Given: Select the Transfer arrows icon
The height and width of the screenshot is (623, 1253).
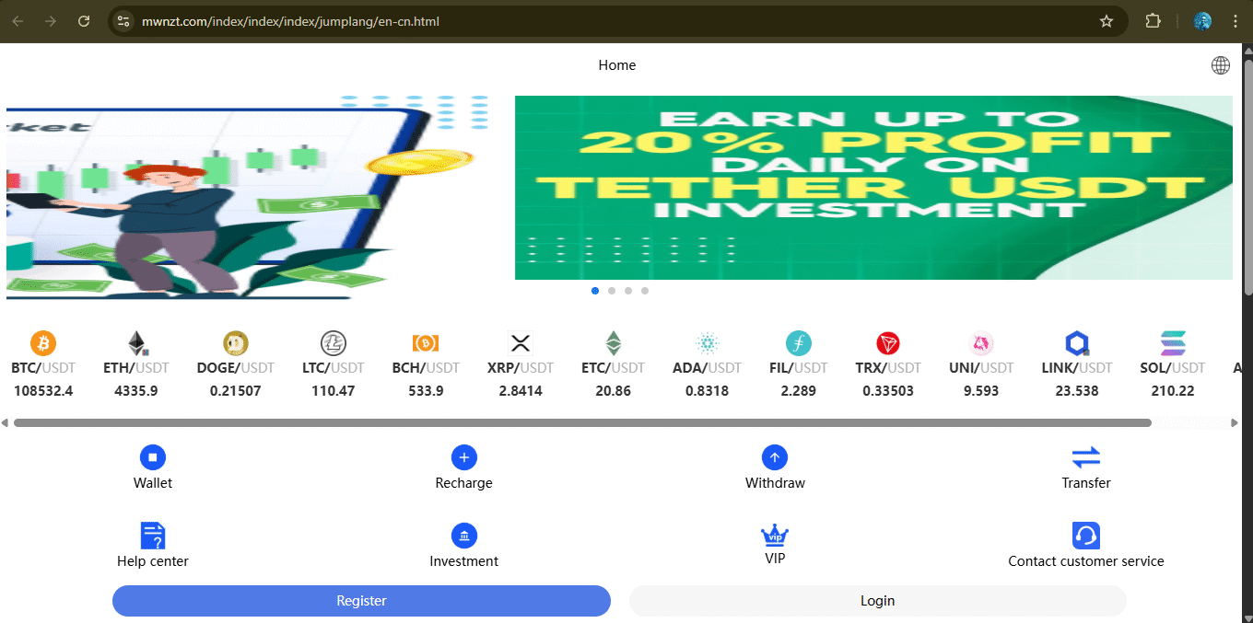Looking at the screenshot, I should (1086, 457).
